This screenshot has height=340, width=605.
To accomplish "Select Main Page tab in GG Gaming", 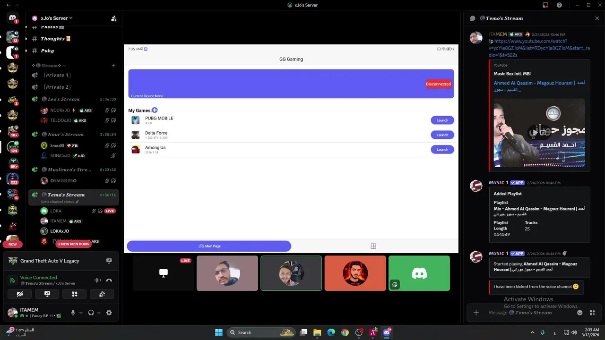I will click(x=209, y=246).
